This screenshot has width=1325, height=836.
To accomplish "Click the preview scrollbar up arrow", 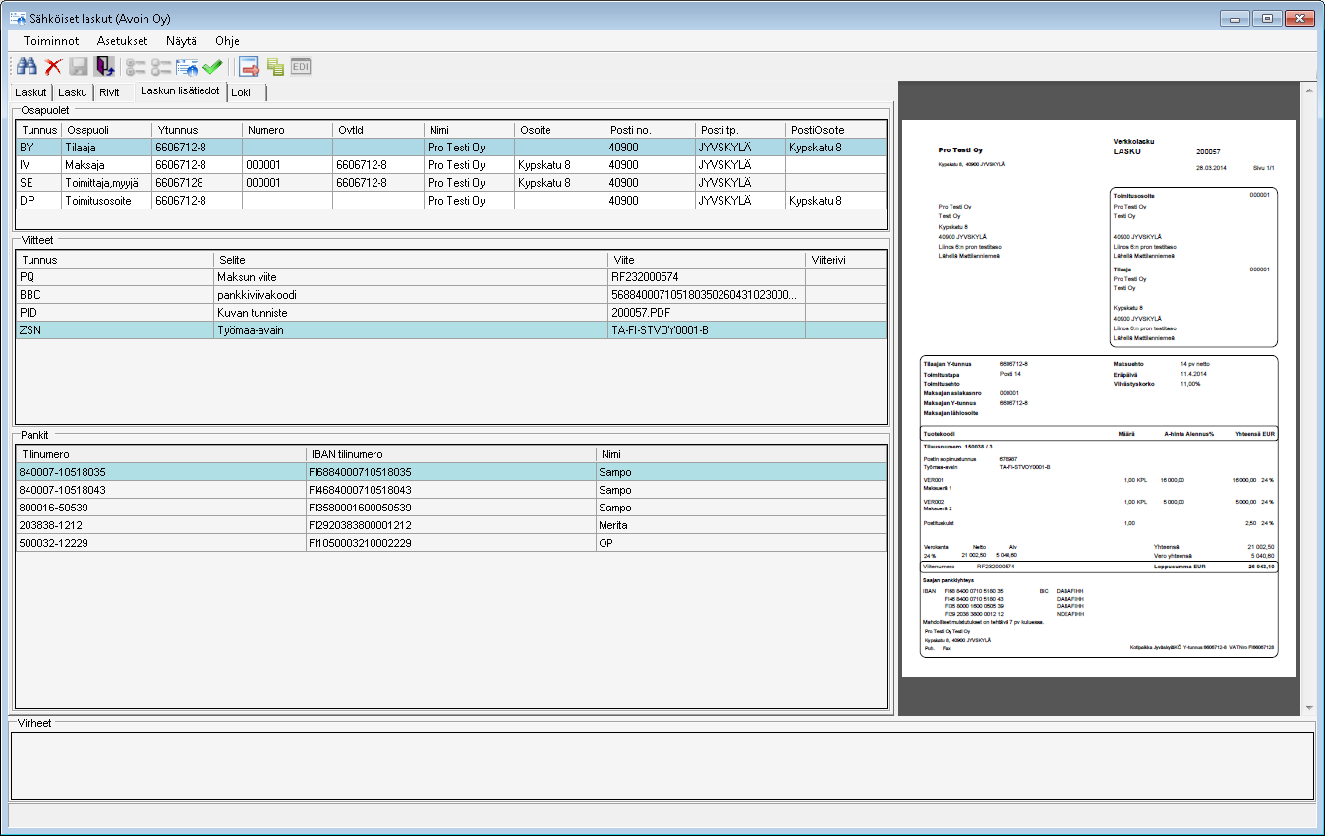I will 1308,89.
